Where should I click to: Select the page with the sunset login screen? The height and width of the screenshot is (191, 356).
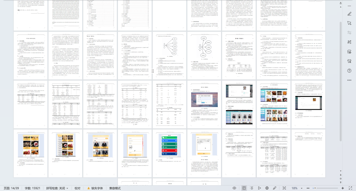click(204, 104)
